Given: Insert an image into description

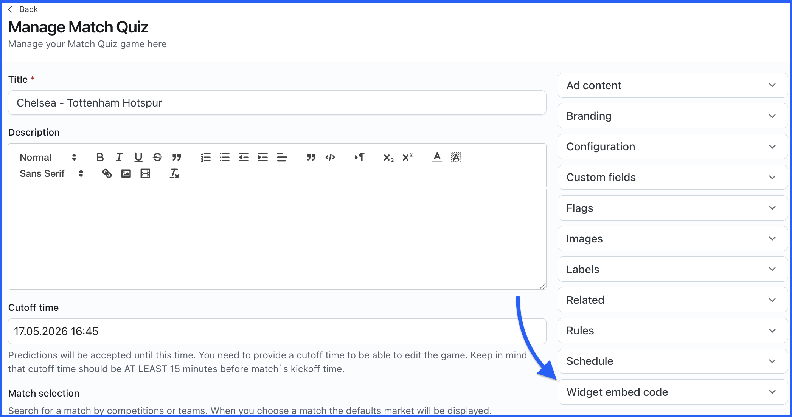Looking at the screenshot, I should pyautogui.click(x=126, y=174).
